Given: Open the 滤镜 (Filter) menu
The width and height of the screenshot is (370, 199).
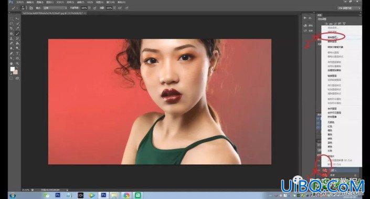Looking at the screenshot, I should pos(81,2).
